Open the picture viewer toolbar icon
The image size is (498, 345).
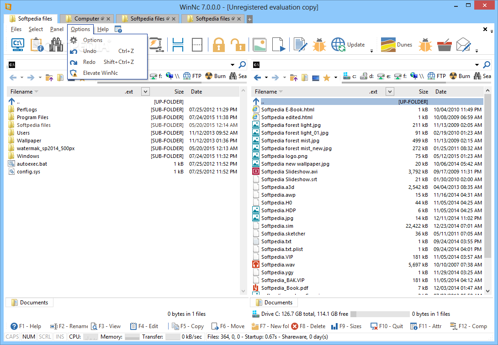point(259,45)
